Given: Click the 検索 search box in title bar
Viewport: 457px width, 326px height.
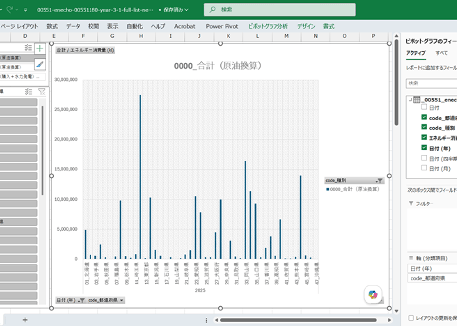Looking at the screenshot, I should tap(279, 10).
